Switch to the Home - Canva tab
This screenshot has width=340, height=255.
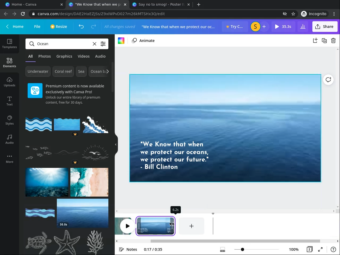coord(33,5)
